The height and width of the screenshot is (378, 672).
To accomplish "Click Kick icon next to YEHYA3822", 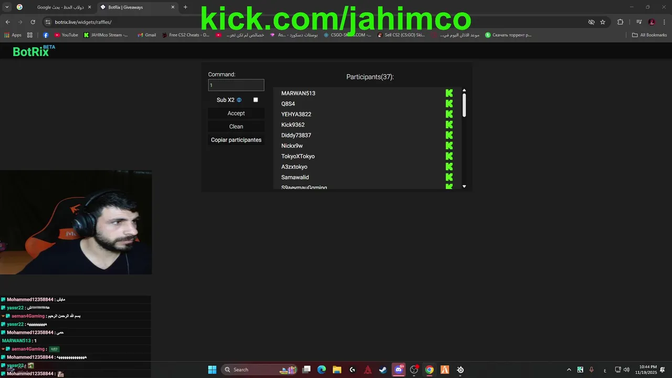I will pyautogui.click(x=449, y=114).
